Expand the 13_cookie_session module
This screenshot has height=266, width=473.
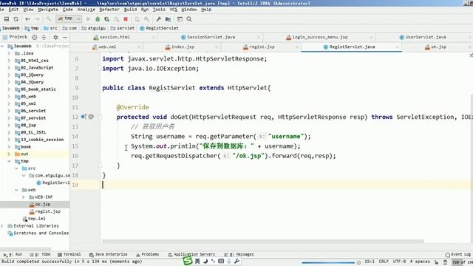pos(9,140)
